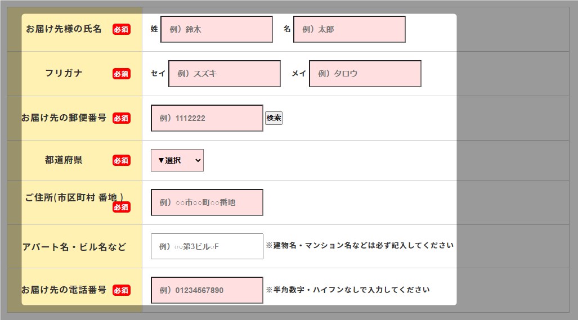Screen dimensions: 578x320
Task: Click the 必須 badge under ご住所 label
Action: tap(121, 208)
